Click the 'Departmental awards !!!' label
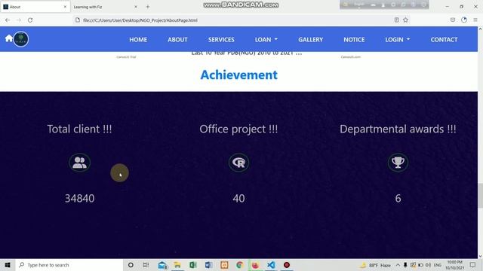Image resolution: width=483 pixels, height=271 pixels. click(398, 129)
